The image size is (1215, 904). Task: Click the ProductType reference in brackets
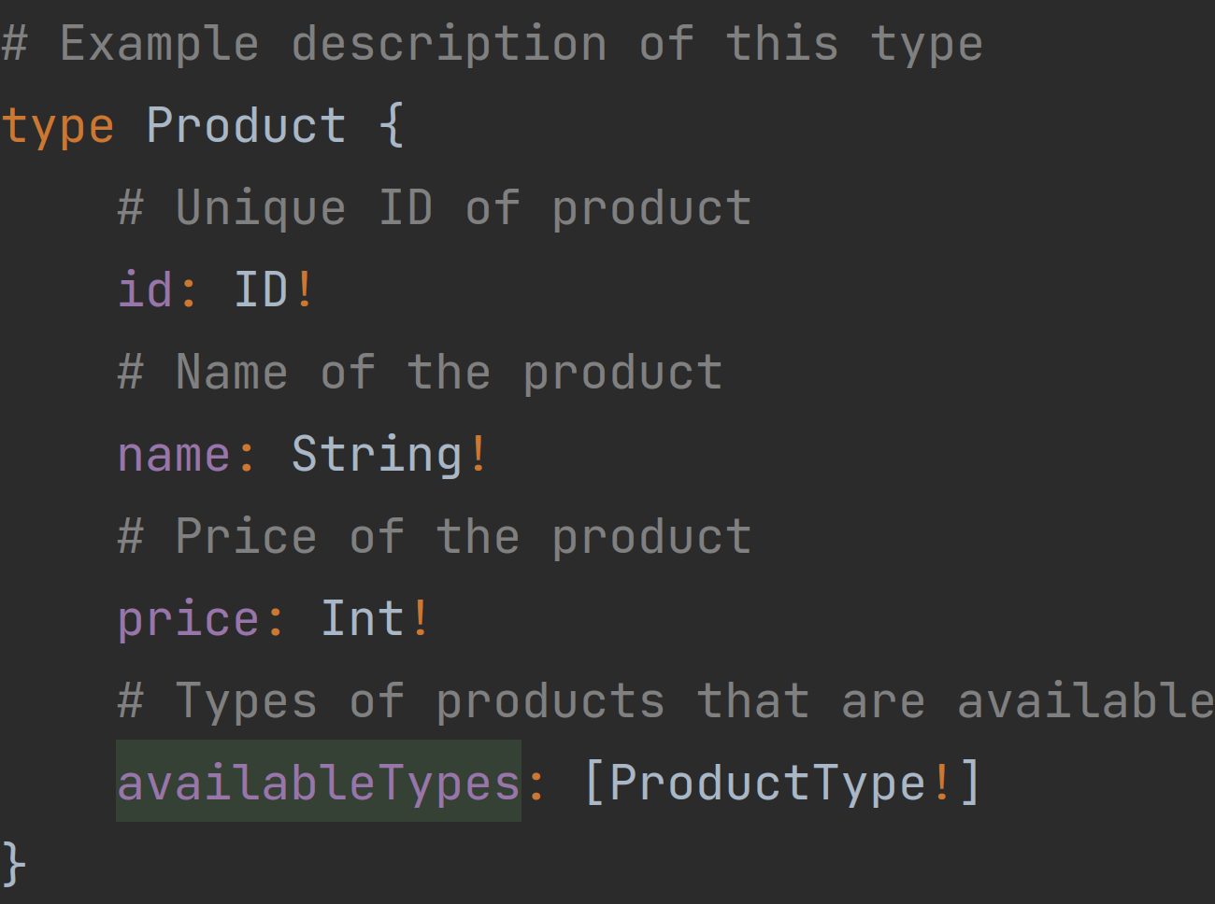pyautogui.click(x=766, y=783)
